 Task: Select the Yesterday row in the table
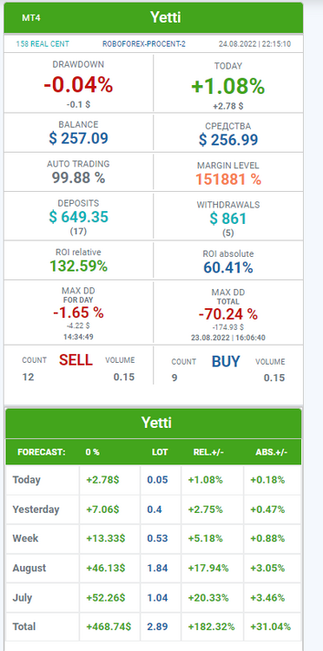[154, 510]
